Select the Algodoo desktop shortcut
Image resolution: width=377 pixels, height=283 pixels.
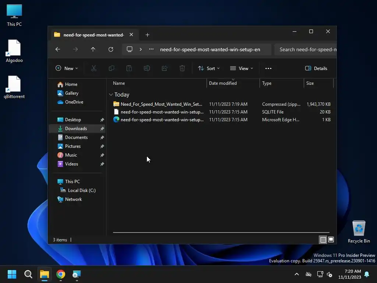[14, 51]
